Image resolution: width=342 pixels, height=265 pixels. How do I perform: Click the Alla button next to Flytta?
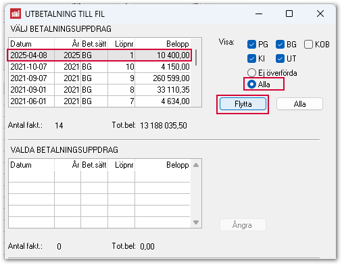coord(299,104)
